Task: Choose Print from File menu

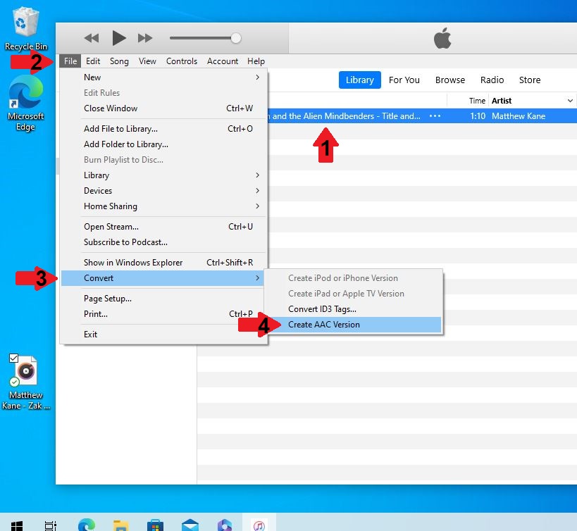Action: 163,314
